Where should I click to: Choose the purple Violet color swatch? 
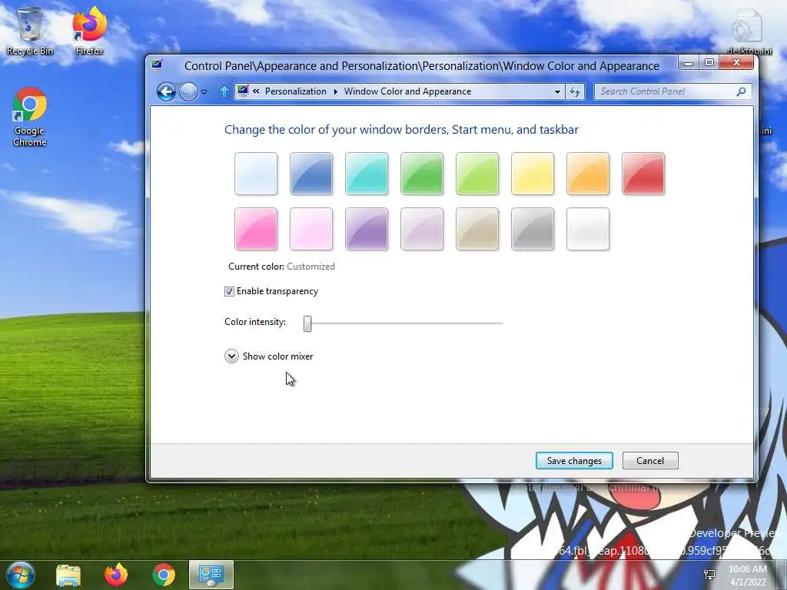coord(367,229)
